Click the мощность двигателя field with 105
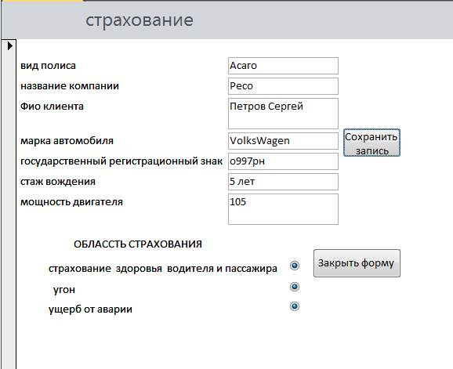 pos(283,209)
